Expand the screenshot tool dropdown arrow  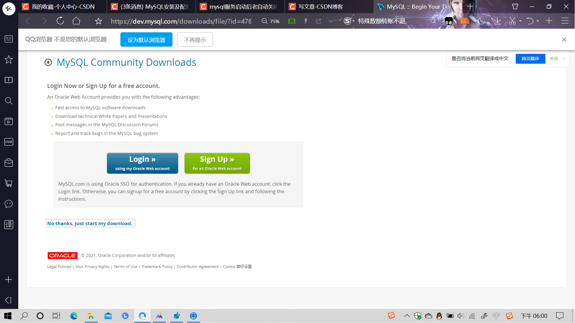click(x=520, y=21)
